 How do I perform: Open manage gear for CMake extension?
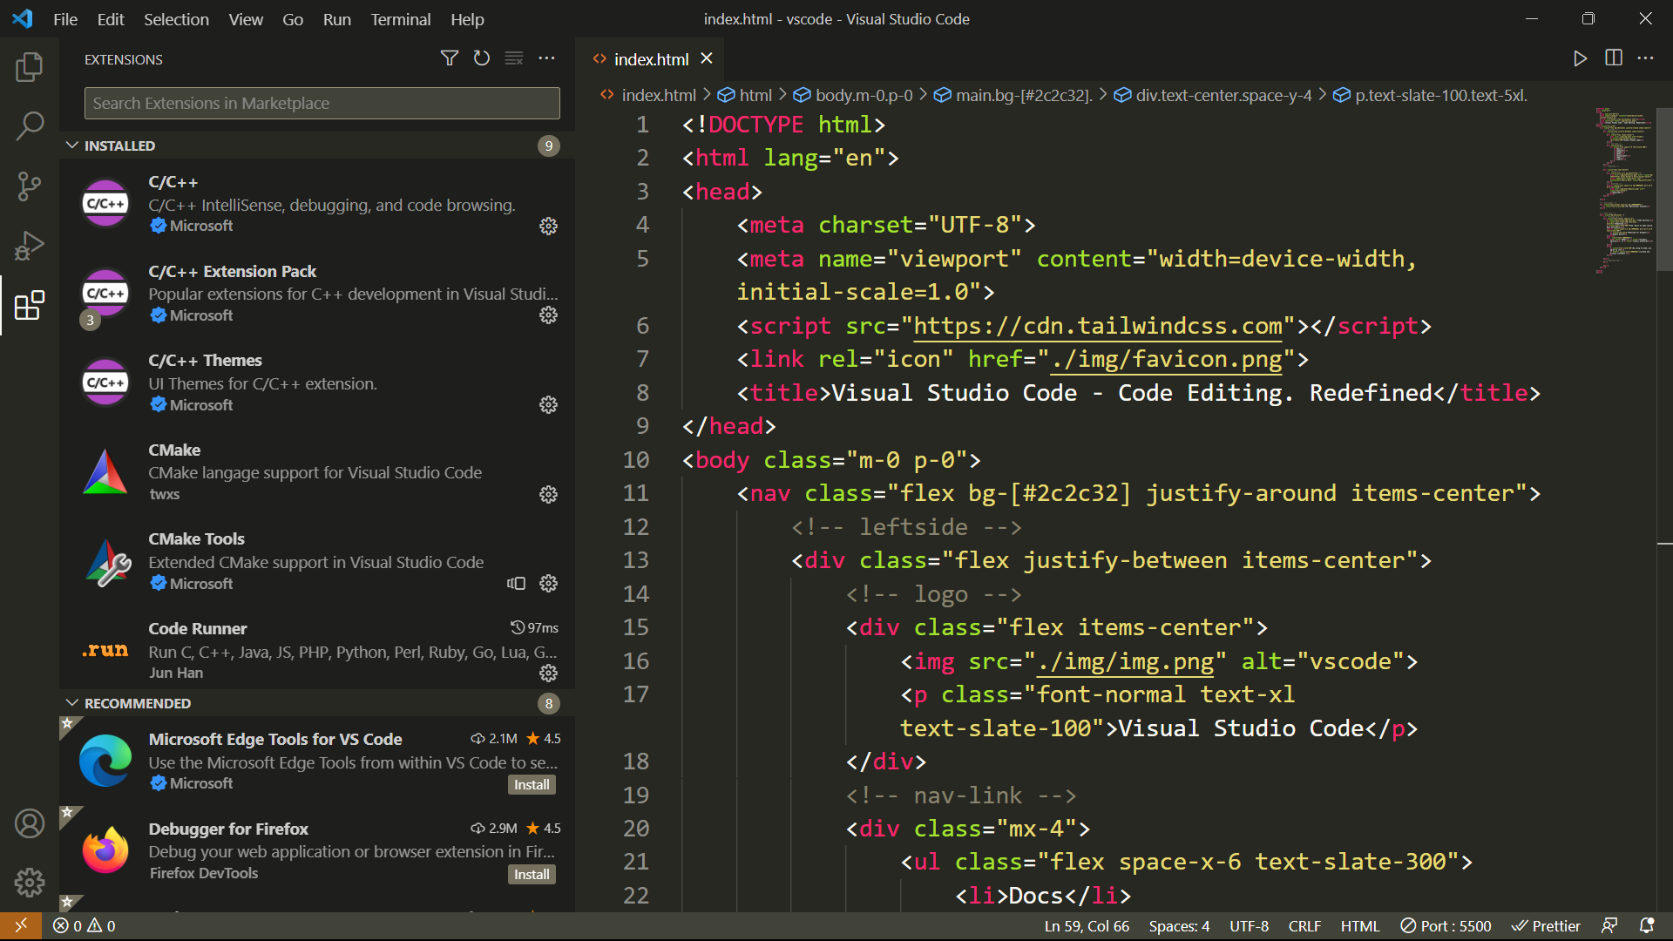click(x=548, y=495)
